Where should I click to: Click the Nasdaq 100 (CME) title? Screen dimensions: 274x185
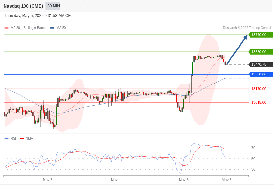[23, 6]
